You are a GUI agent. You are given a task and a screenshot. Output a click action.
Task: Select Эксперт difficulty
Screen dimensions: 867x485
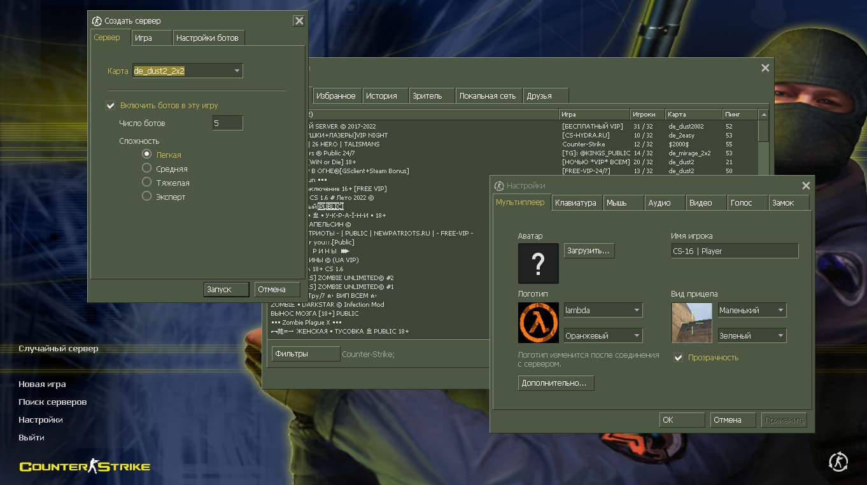click(147, 197)
